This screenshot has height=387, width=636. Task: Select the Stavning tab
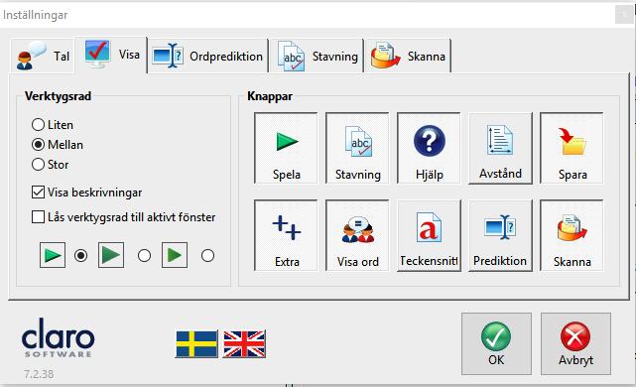(x=317, y=56)
